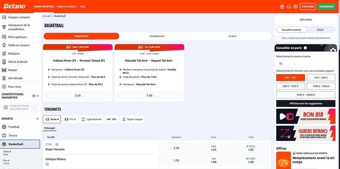This screenshot has width=340, height=169.
Task: Bet on Reyer Venezia winner at 2.50
Action: 176,148
